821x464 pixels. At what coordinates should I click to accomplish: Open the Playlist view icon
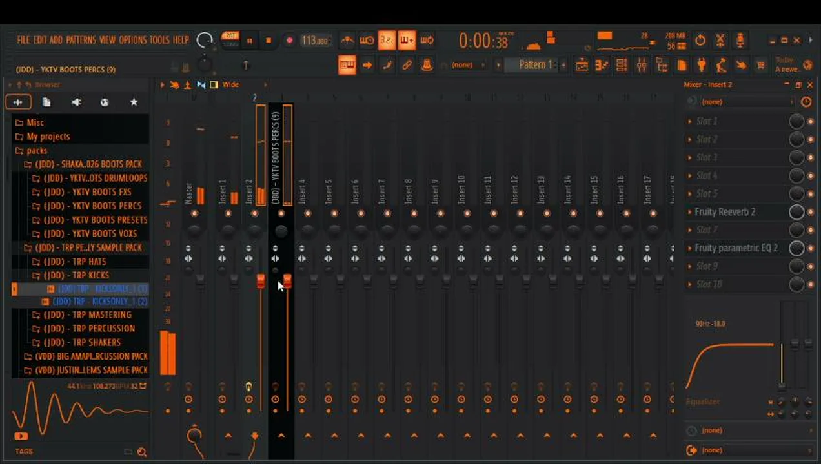coord(582,65)
